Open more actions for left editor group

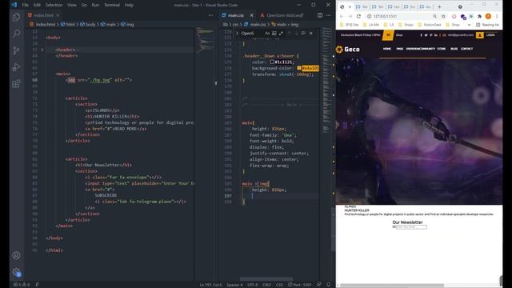[x=210, y=15]
